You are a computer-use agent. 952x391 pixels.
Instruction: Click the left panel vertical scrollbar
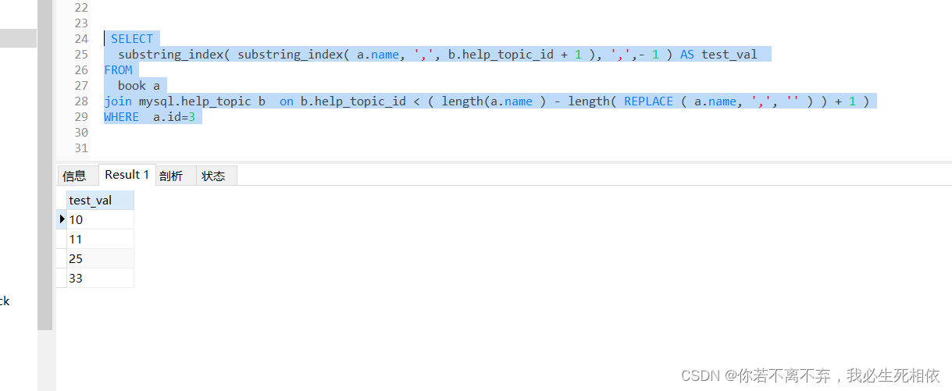pos(45,164)
